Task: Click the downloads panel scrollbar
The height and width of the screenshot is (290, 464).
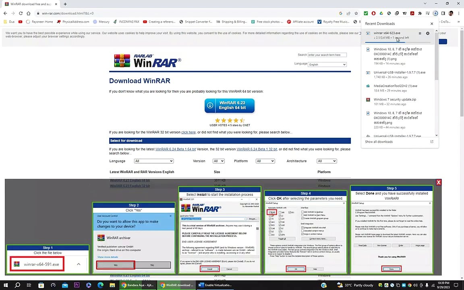Action: pyautogui.click(x=436, y=56)
